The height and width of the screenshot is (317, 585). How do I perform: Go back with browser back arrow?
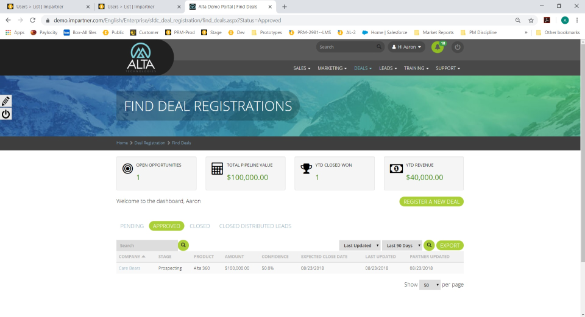(x=8, y=20)
